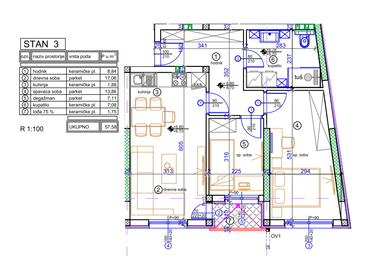Click the blue door tag 3 beside the bathroom door
This screenshot has height=266, width=371.
point(238,59)
